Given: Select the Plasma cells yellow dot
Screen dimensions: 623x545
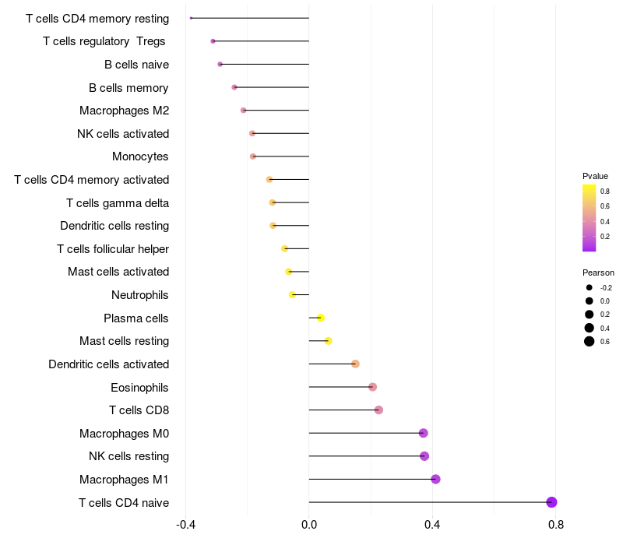Looking at the screenshot, I should coord(321,318).
